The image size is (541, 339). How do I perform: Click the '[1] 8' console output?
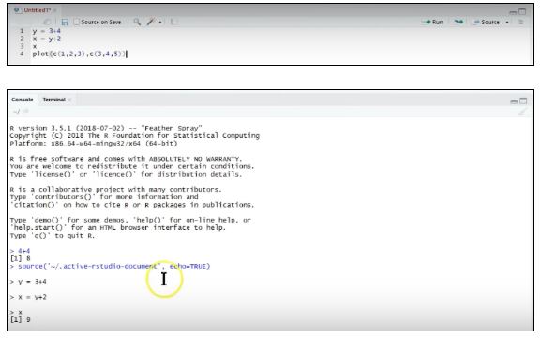(x=20, y=258)
